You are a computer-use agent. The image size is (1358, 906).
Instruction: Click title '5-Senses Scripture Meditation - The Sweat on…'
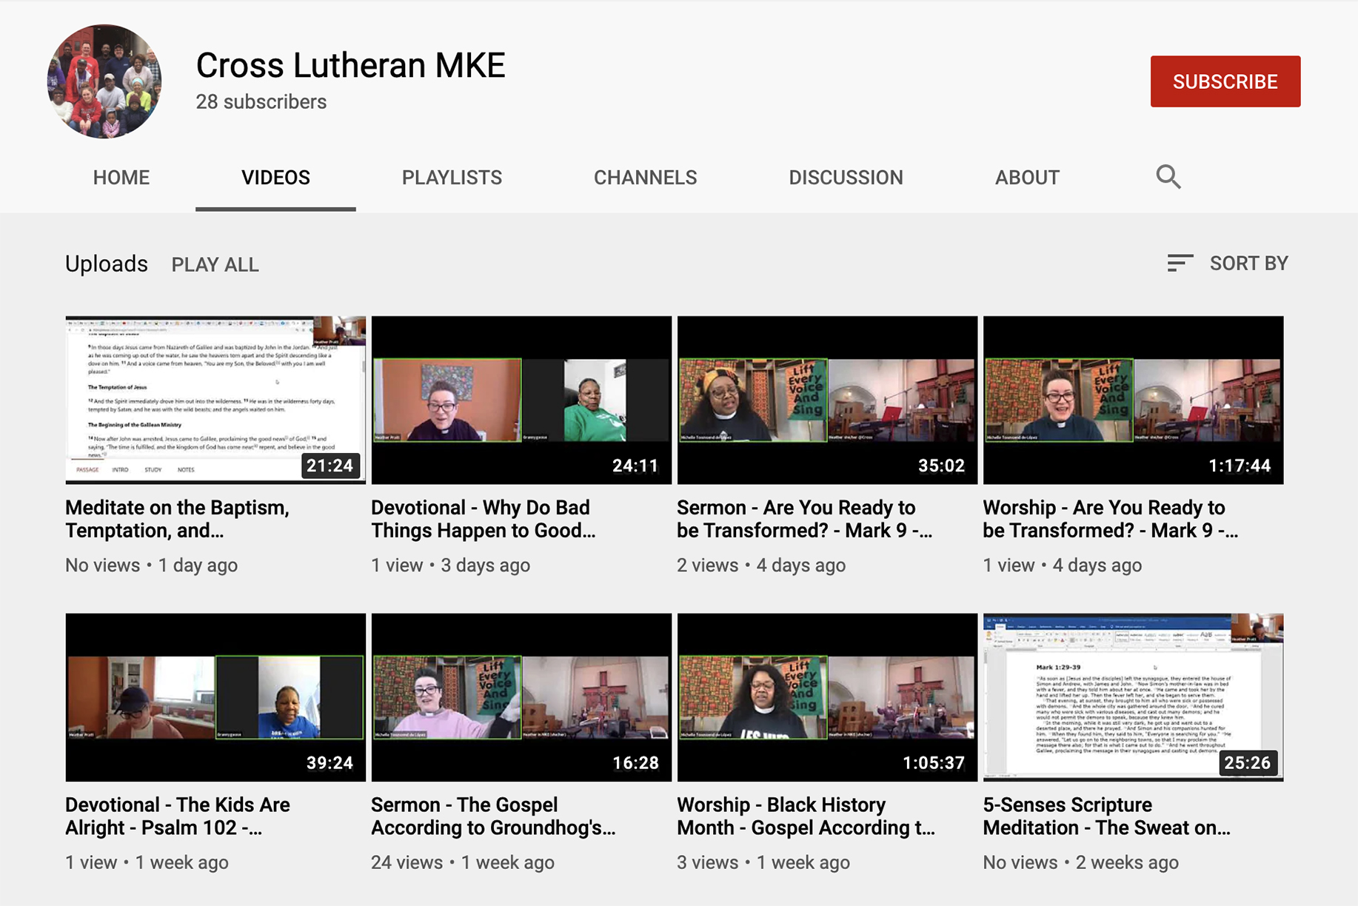coord(1106,816)
